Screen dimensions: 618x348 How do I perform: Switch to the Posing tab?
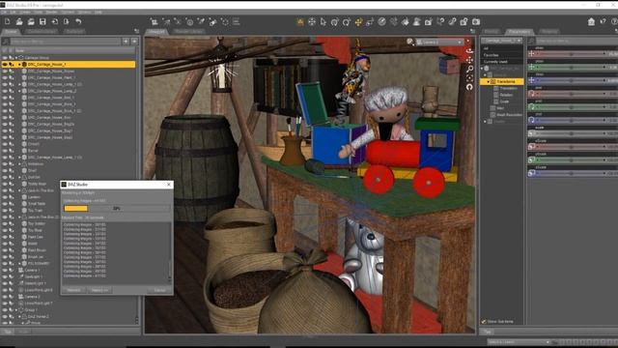click(491, 31)
